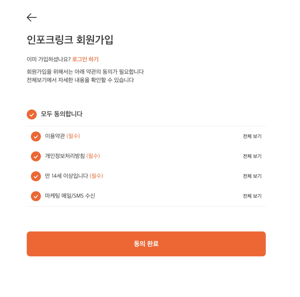Show 전체 보기 for 만 14세 이상입니다
The height and width of the screenshot is (297, 300).
252,176
